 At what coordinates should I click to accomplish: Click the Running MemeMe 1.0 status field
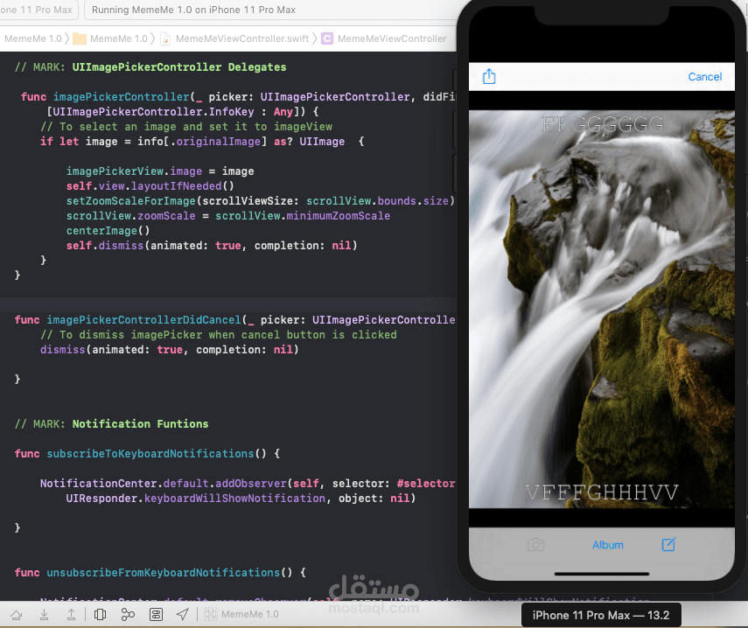coord(270,10)
